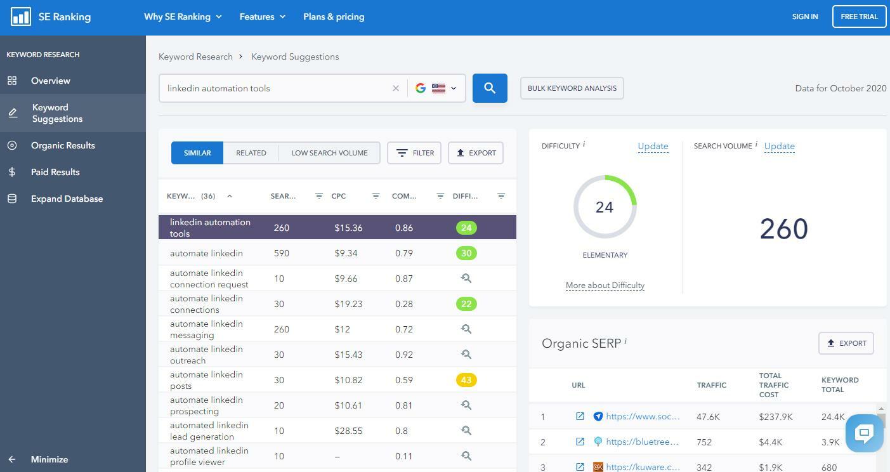
Task: Export the keyword suggestions list
Action: click(476, 153)
